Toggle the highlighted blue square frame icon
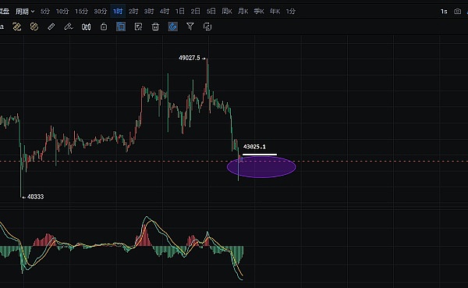The width and height of the screenshot is (468, 288). tap(121, 27)
